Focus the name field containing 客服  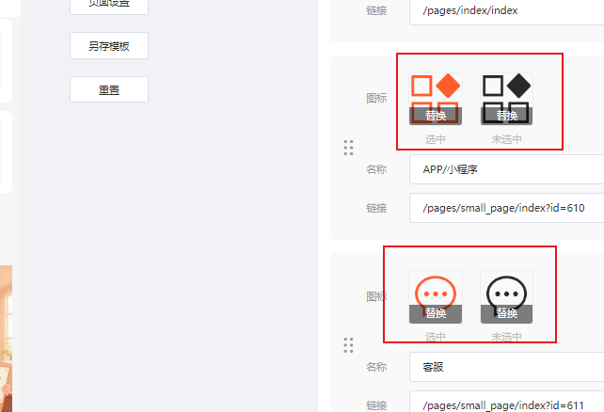tap(506, 367)
